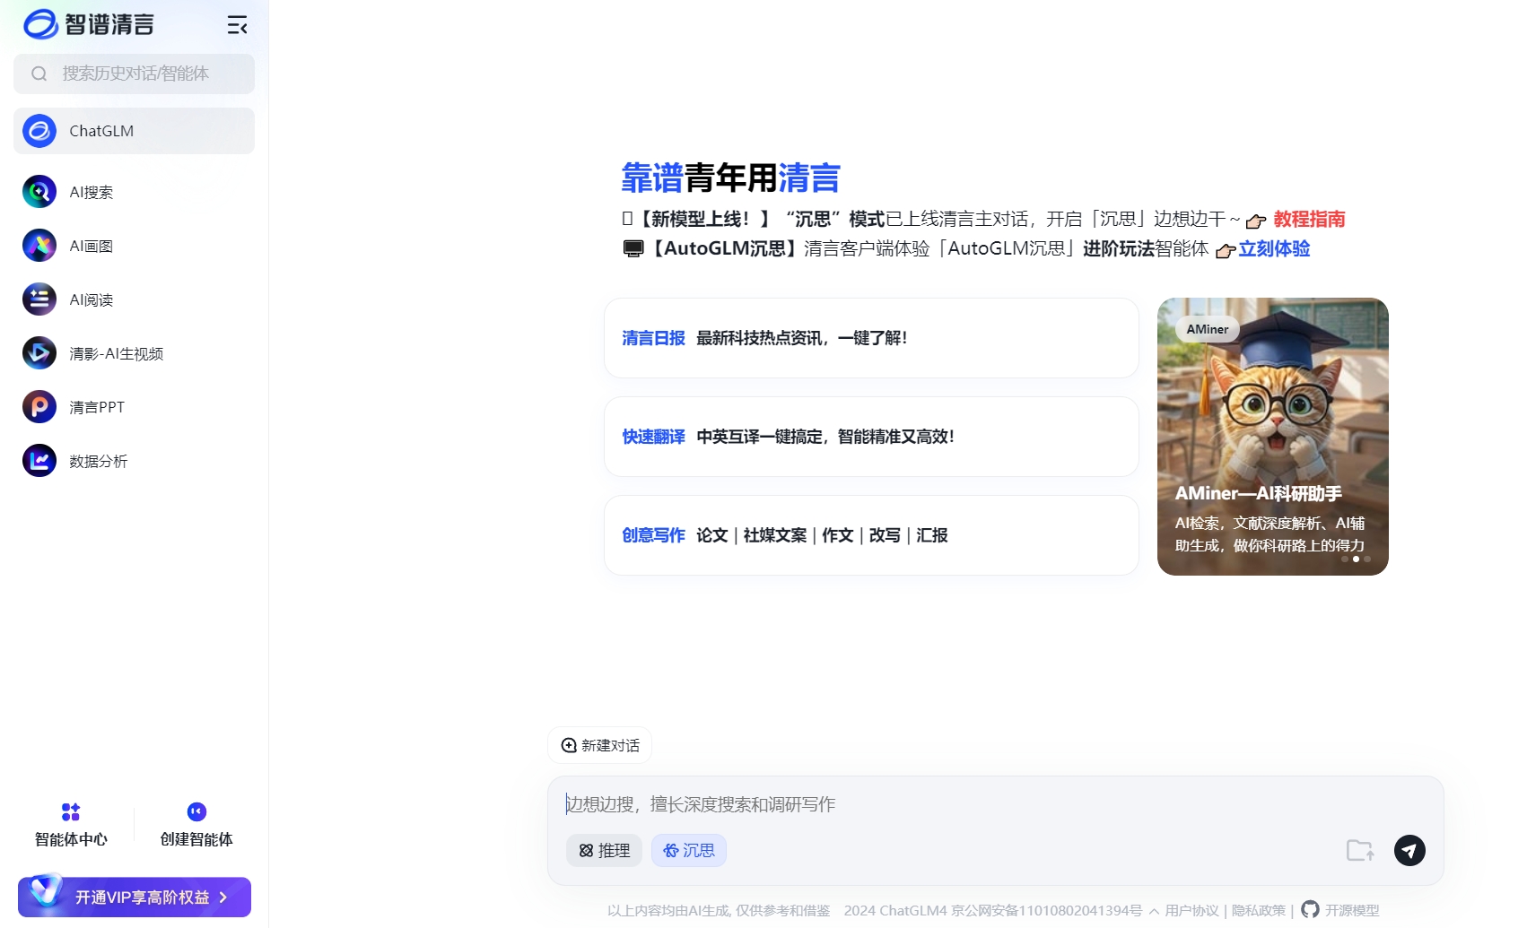Open the AI阅读 icon
Image resolution: width=1527 pixels, height=928 pixels.
click(x=39, y=299)
